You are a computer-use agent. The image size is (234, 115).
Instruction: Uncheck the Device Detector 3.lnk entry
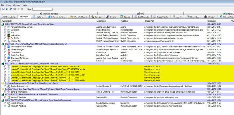point(5,86)
